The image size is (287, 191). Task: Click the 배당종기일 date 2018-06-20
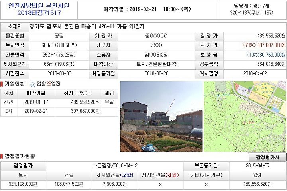[x=157, y=74]
